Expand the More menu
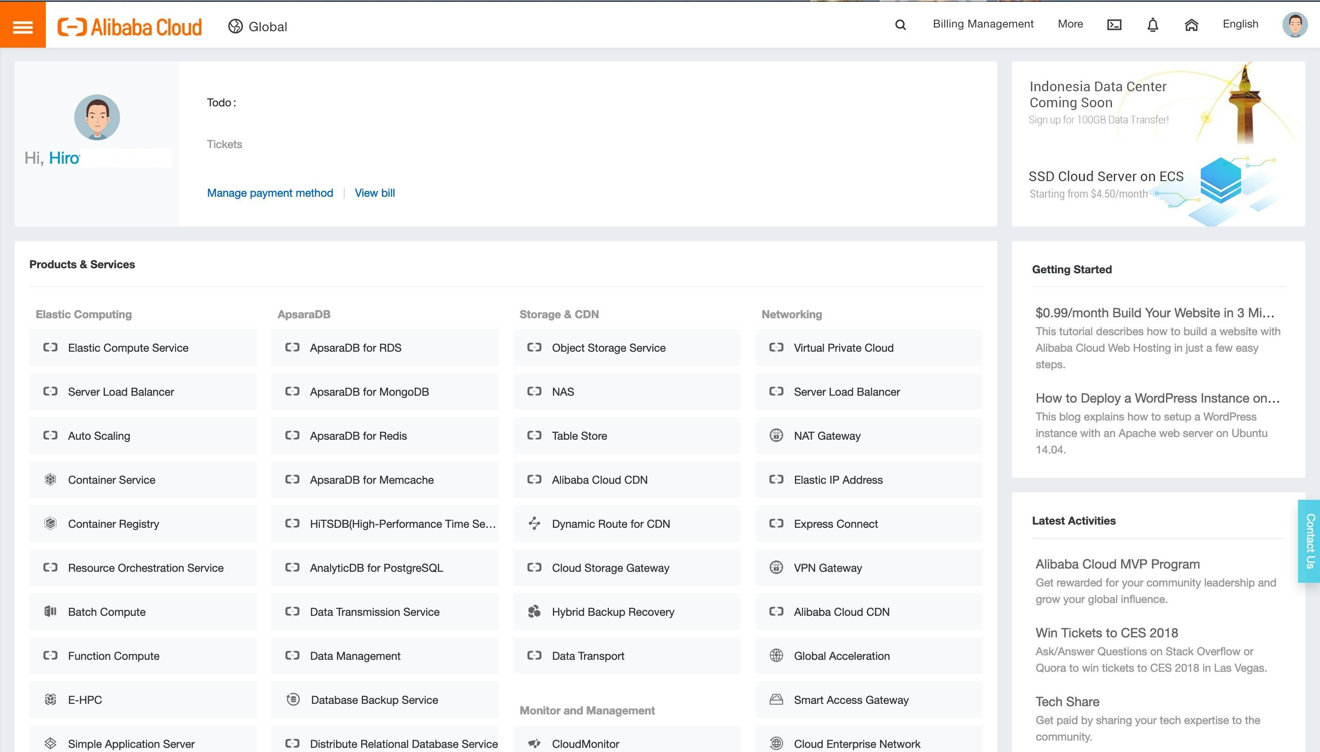Image resolution: width=1320 pixels, height=752 pixels. 1070,24
